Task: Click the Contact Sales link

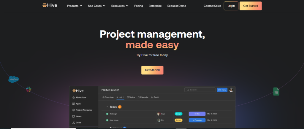Action: tap(212, 6)
